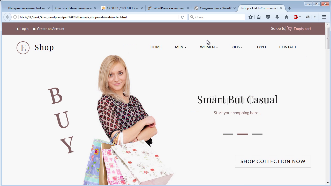Go to browser home page icon
This screenshot has width=331, height=186.
click(x=287, y=17)
